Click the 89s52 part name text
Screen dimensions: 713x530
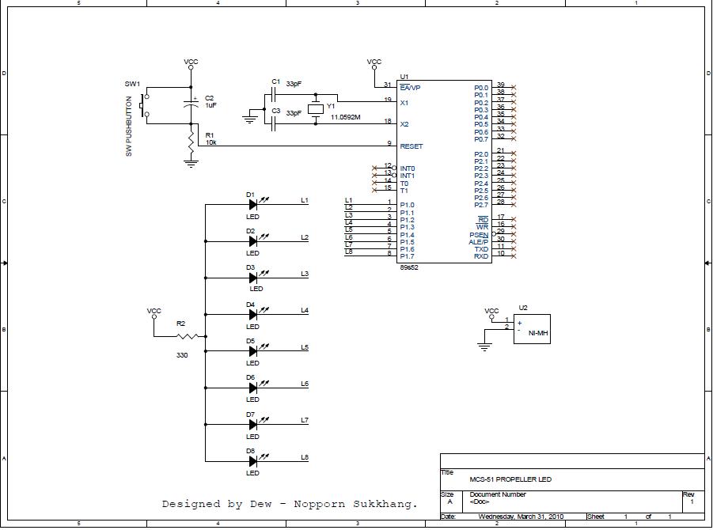coord(409,268)
